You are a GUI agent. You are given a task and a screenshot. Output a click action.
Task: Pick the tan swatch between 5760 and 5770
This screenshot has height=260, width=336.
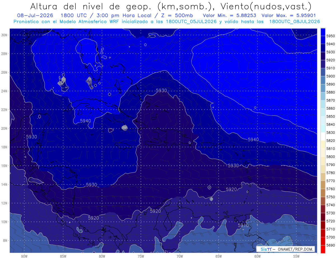pos(323,185)
